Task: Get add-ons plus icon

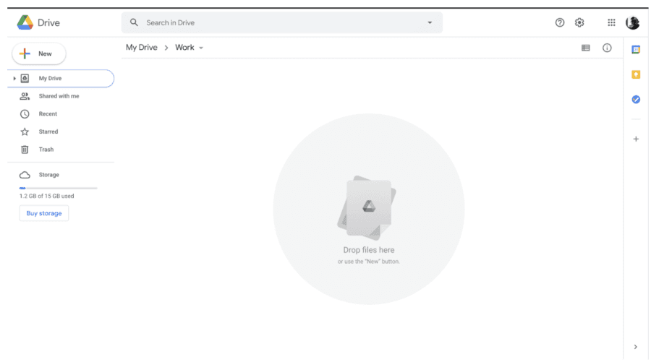Action: pos(636,139)
